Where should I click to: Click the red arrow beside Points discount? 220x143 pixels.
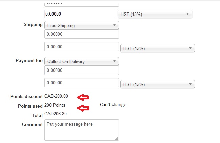83,97
